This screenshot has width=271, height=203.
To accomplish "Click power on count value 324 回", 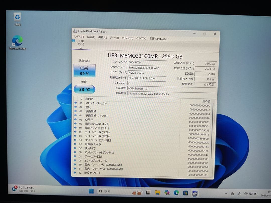I will pos(205,79).
